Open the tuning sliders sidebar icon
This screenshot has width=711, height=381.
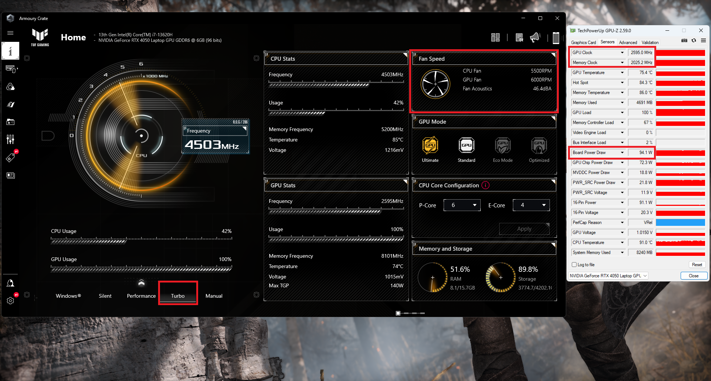click(10, 139)
